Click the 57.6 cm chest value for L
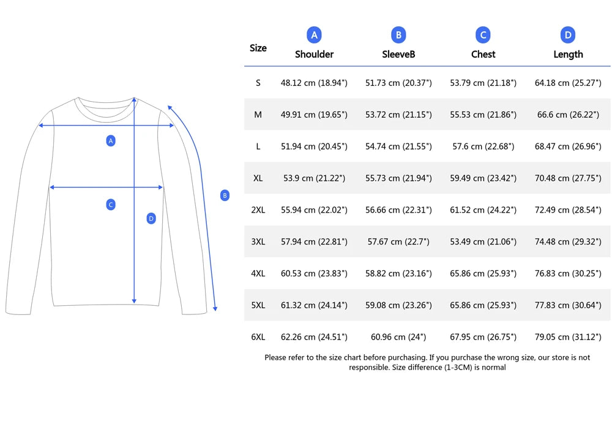The width and height of the screenshot is (612, 429). 483,146
